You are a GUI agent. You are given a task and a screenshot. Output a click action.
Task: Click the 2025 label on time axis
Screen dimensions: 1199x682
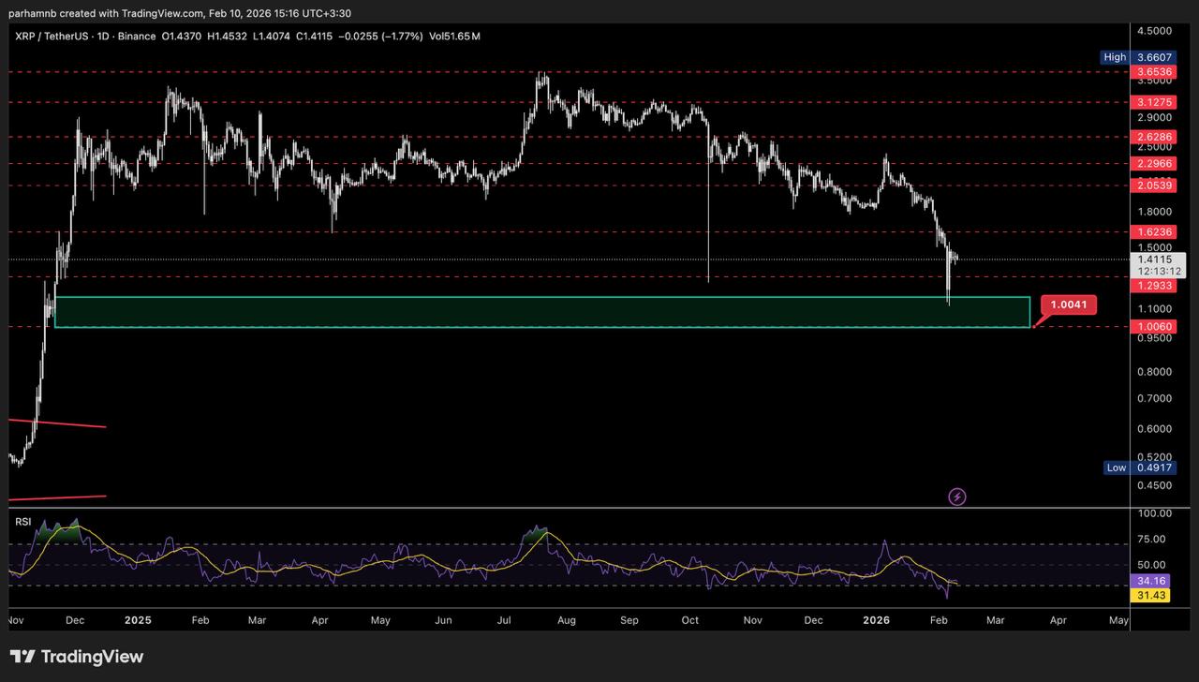(138, 620)
